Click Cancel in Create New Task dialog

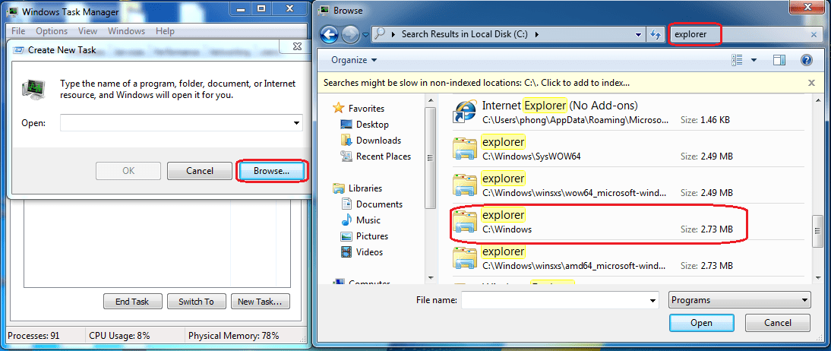[200, 171]
